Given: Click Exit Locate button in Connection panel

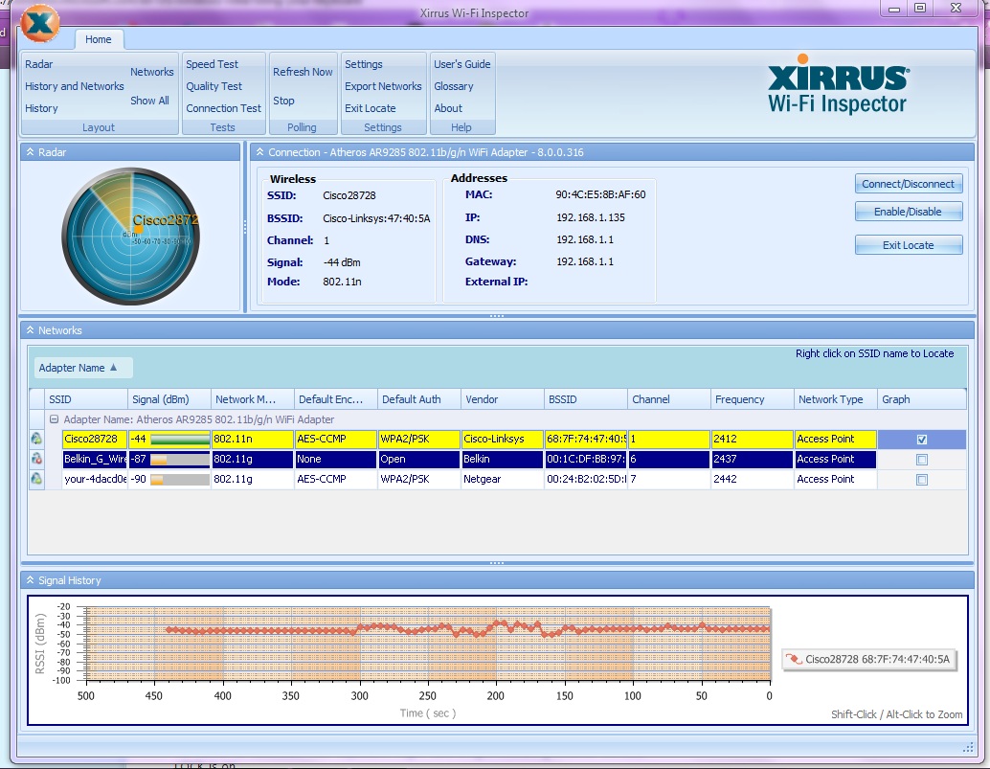Looking at the screenshot, I should (x=909, y=245).
